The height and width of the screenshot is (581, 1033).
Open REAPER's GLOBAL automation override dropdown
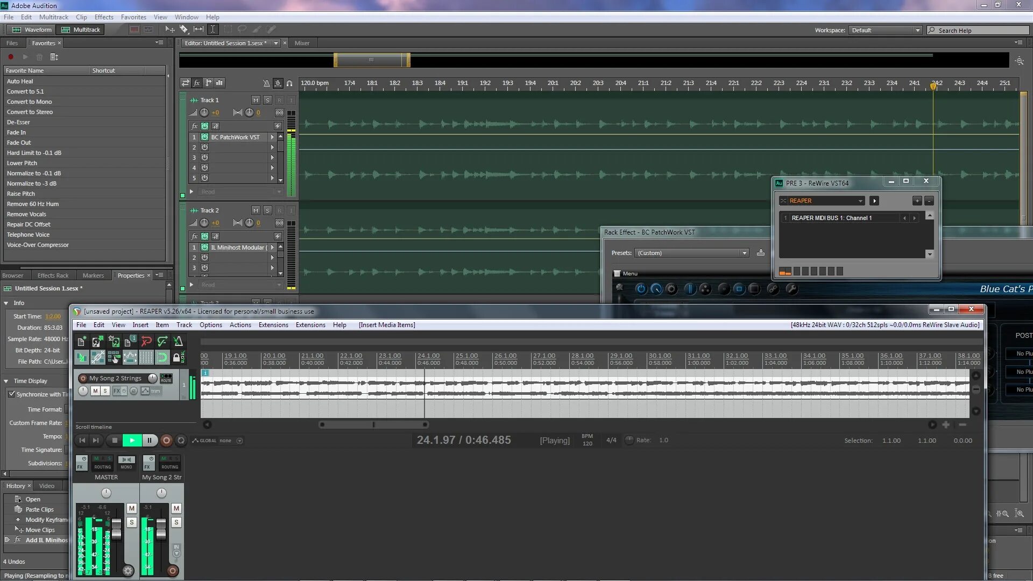pos(240,441)
